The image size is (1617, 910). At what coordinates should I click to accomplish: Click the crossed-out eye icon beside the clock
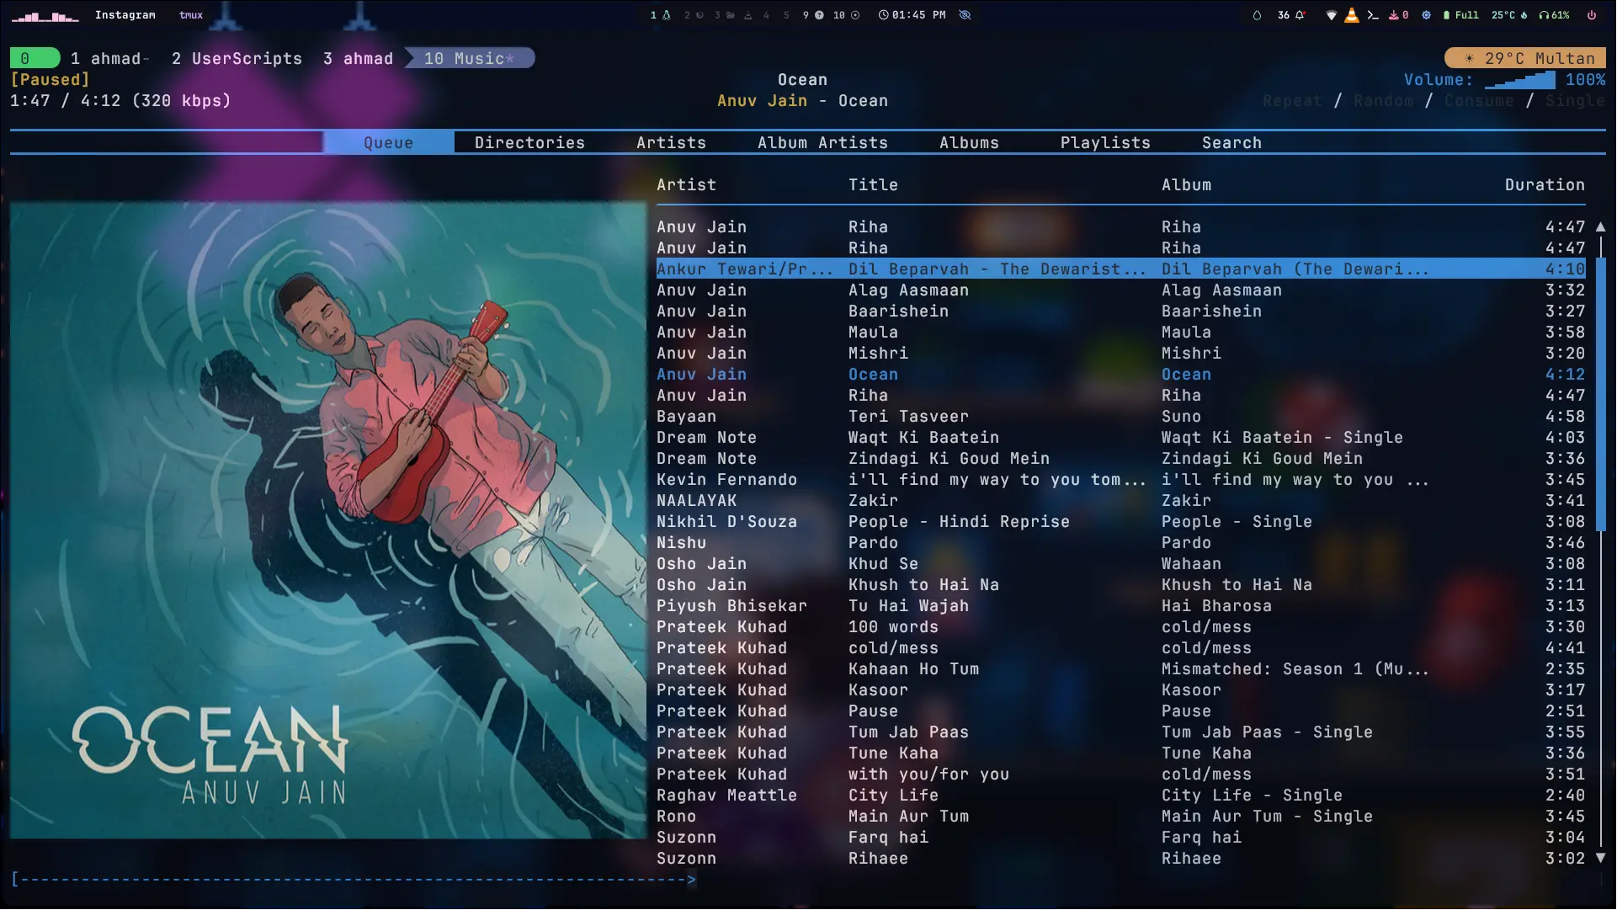pyautogui.click(x=965, y=15)
